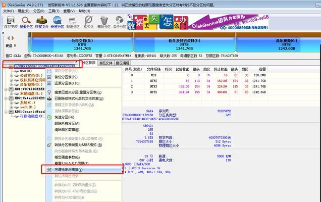The height and width of the screenshot is (202, 321).
Task: Choose 搜索已丢失分区(重建分区表) from context menu
Action: (78, 92)
